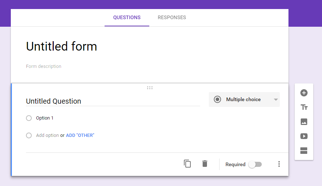Add a new section to form
This screenshot has height=186, width=322.
(304, 151)
